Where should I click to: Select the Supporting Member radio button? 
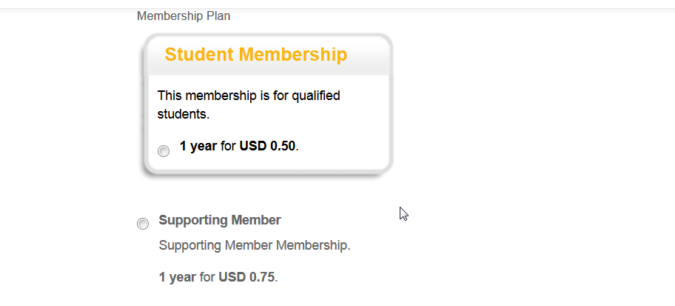[143, 224]
